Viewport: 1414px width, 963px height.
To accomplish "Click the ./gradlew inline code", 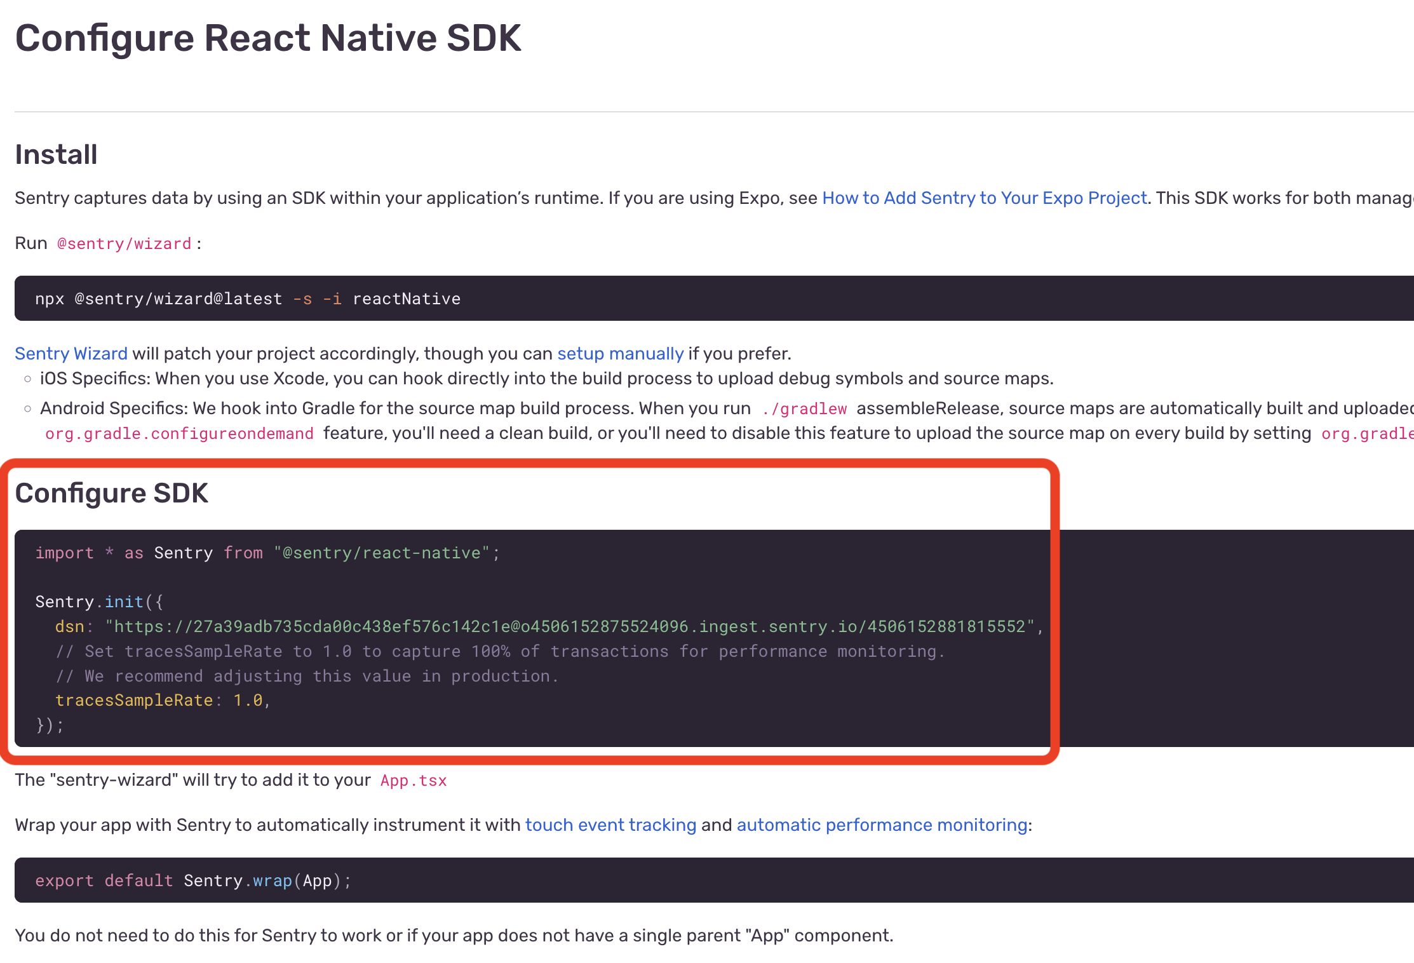I will click(x=804, y=409).
